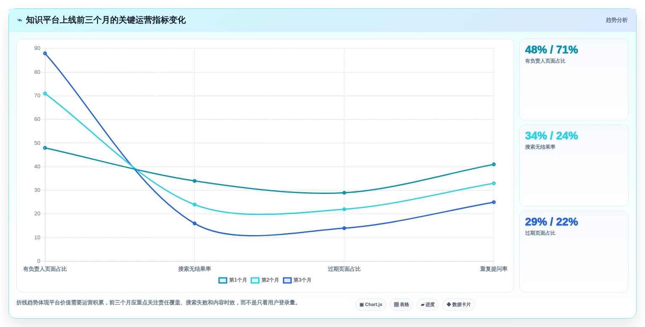Image resolution: width=645 pixels, height=327 pixels.
Task: Click second-month 搜索无结果率 point at 24
Action: click(194, 204)
